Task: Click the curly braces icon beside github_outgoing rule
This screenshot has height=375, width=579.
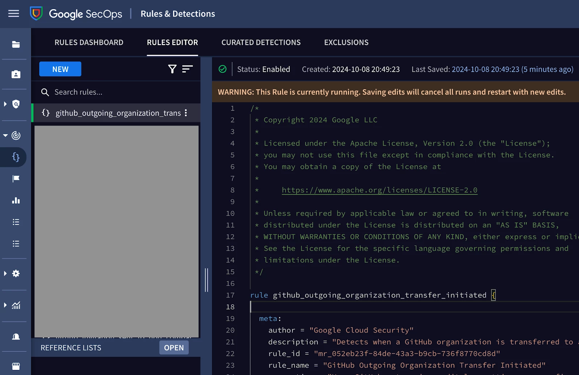Action: tap(46, 113)
